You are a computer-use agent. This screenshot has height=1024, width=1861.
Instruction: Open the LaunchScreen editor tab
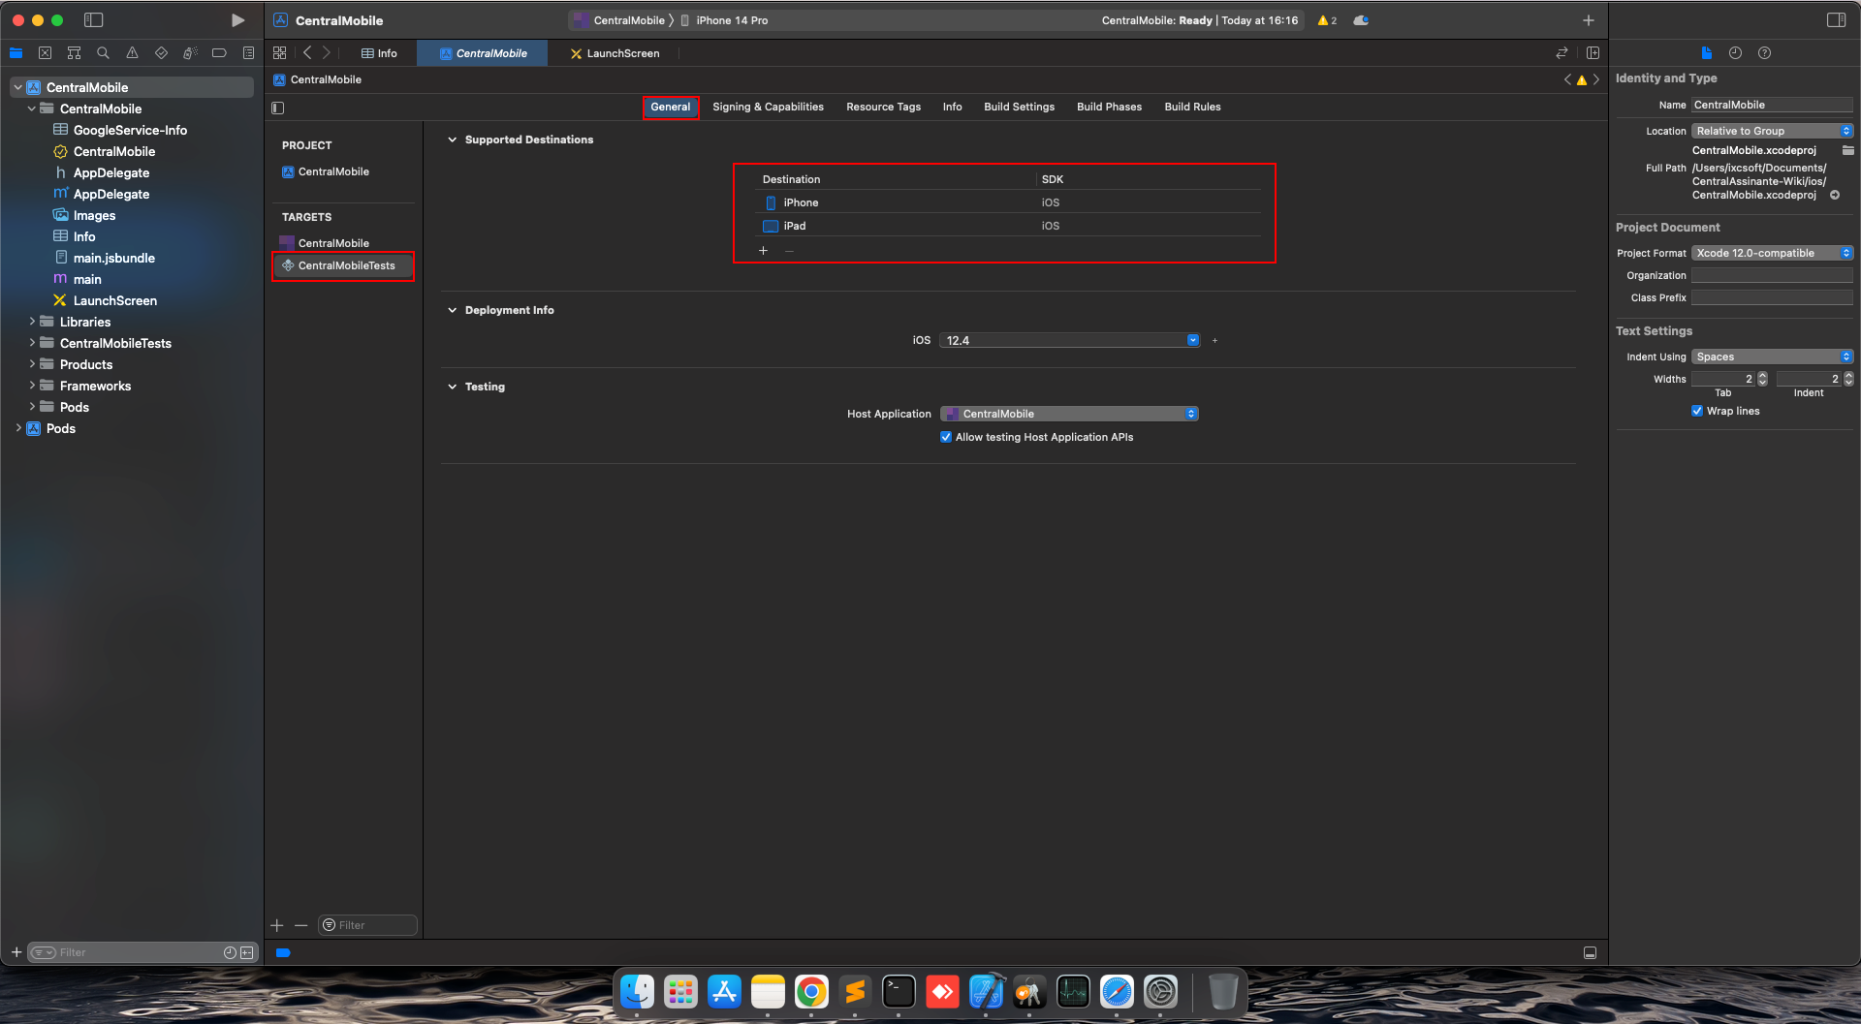coord(615,53)
